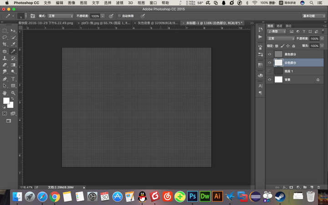Open the Character panel icon

point(260,86)
